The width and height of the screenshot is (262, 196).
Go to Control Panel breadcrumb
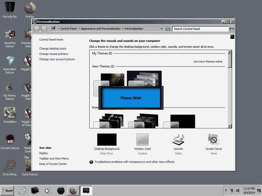[68, 29]
